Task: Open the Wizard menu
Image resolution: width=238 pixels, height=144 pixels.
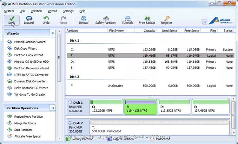Action: coord(52,11)
